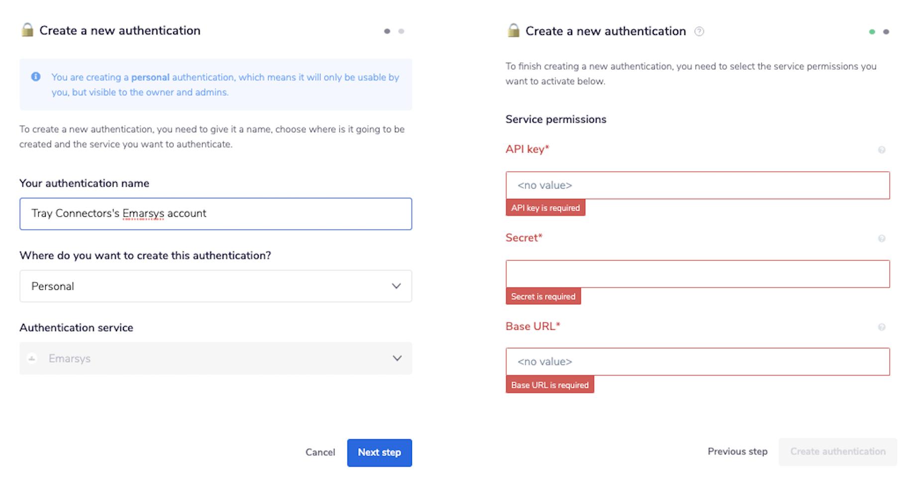Click the help icon beside the API key field

pos(882,149)
